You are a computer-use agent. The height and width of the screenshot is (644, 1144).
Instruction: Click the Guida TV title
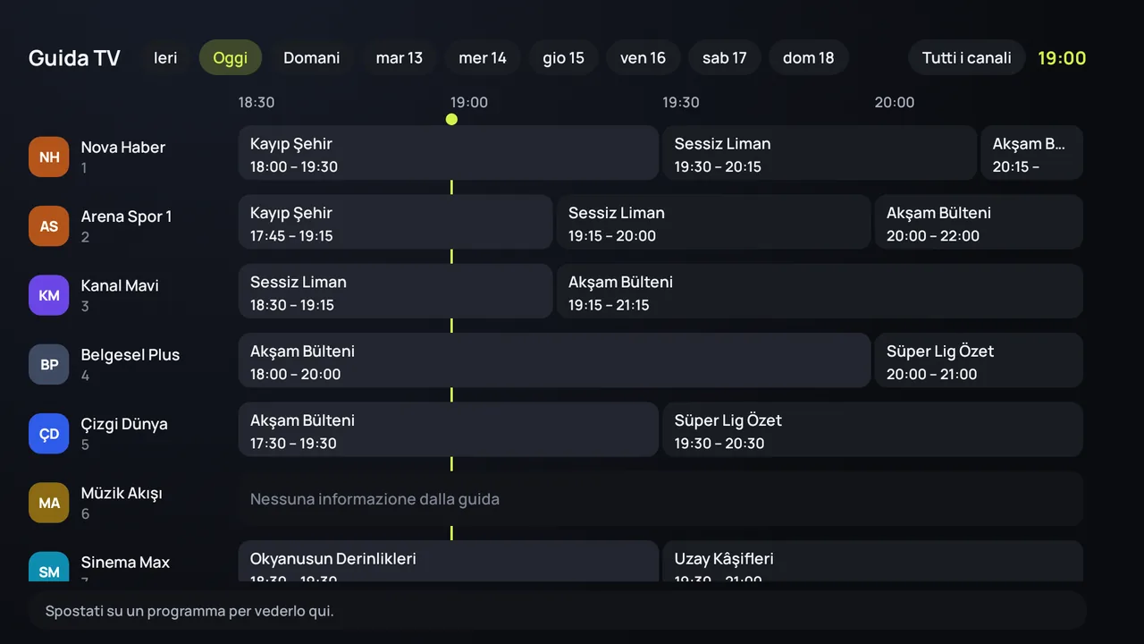tap(74, 58)
